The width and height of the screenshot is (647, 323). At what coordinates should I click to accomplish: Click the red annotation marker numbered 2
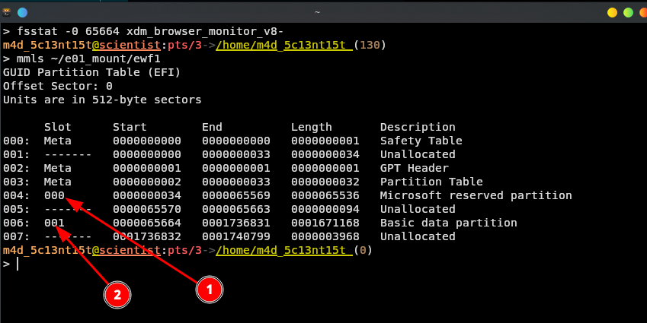click(x=115, y=295)
